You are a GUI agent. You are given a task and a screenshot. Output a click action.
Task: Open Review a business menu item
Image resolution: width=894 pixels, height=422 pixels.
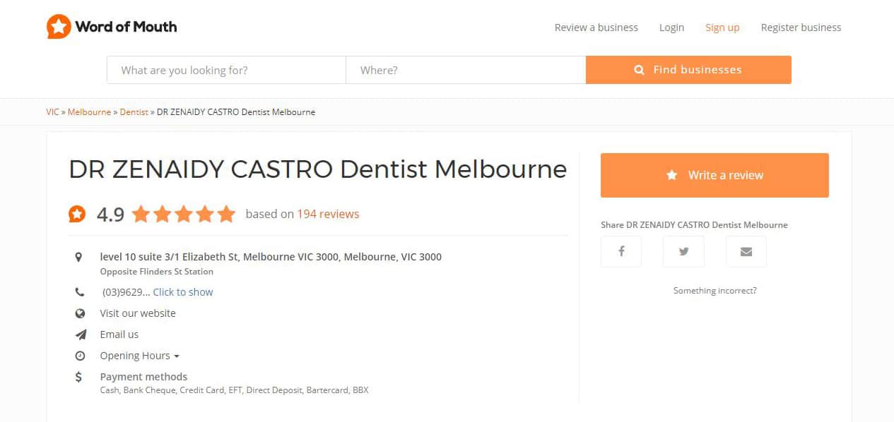[x=596, y=28]
